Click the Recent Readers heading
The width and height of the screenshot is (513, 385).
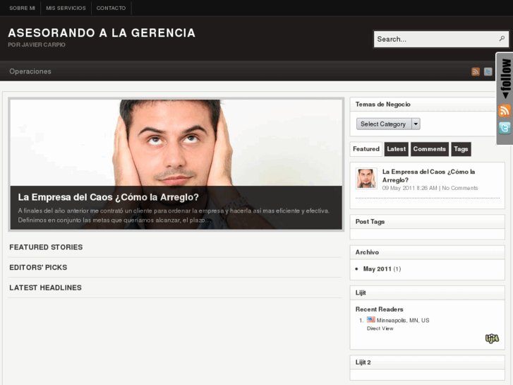[379, 309]
